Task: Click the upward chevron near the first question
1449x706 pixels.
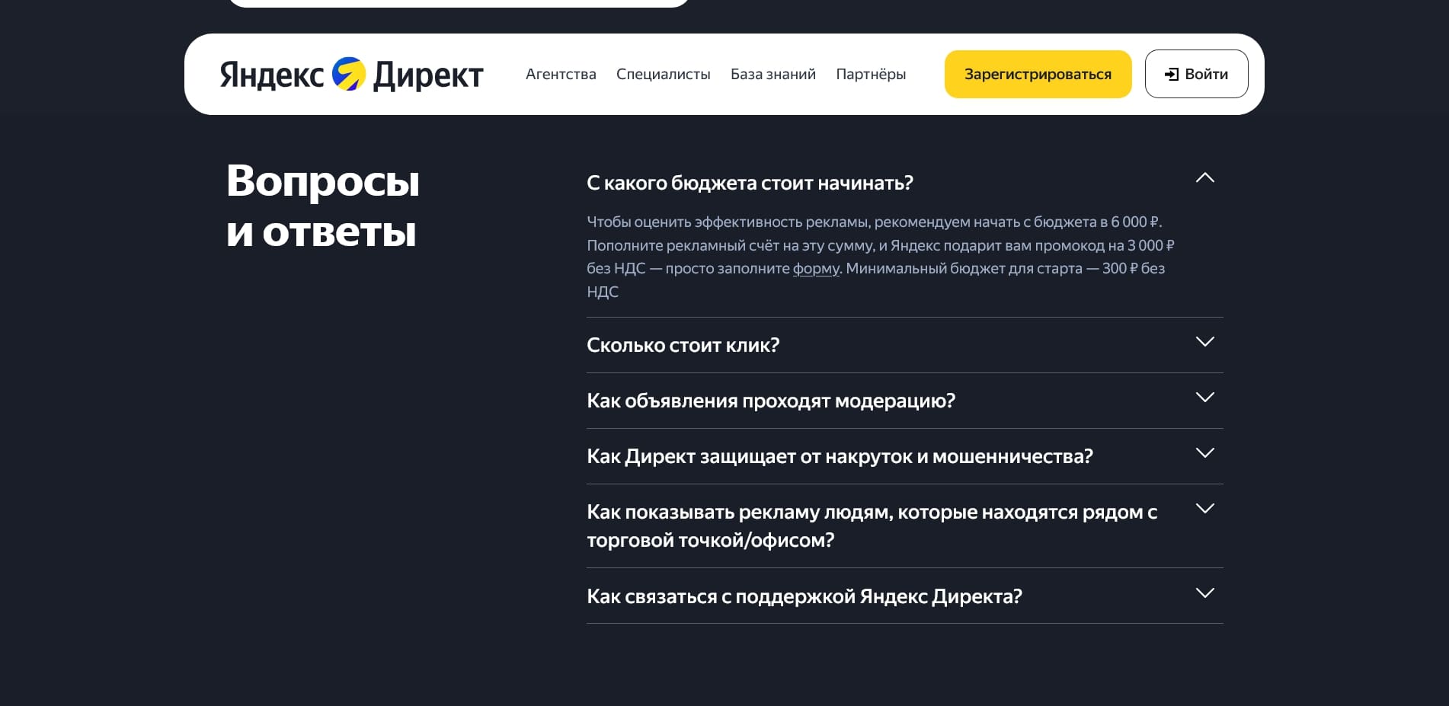Action: tap(1204, 177)
